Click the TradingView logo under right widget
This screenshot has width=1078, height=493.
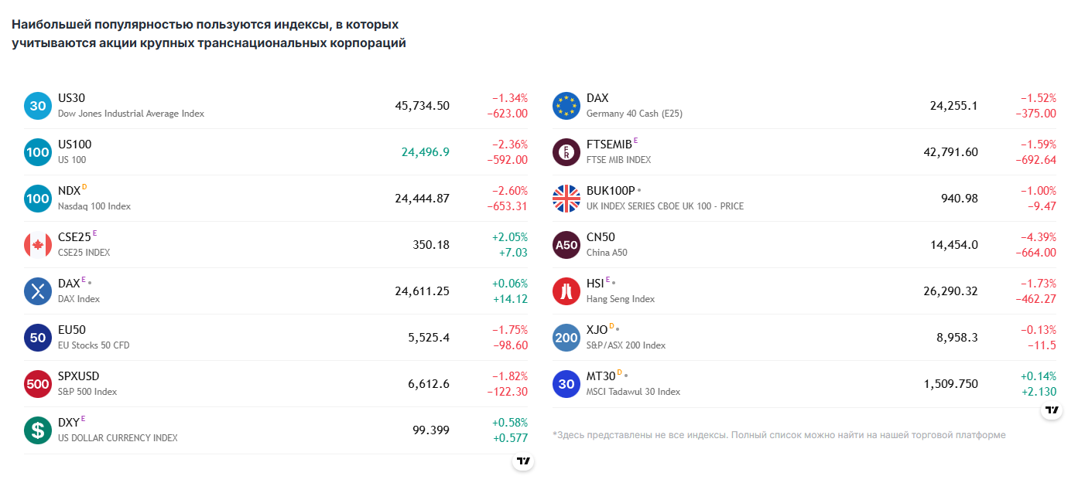1052,410
